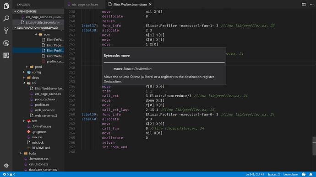Click line number 268 in gutter

click(72, 152)
